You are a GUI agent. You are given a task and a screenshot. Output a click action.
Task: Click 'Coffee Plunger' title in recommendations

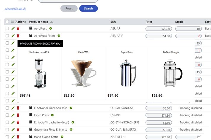tap(171, 52)
